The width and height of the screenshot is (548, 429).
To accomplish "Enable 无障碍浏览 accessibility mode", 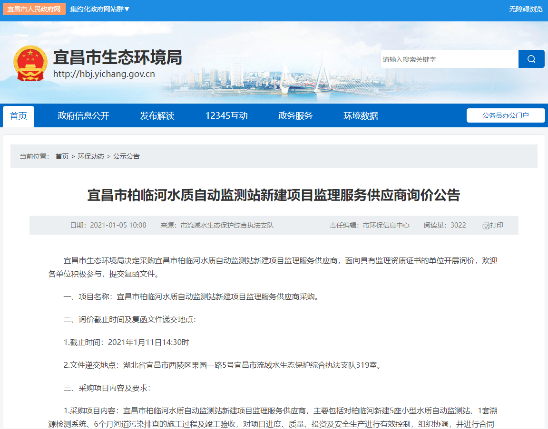I will 526,9.
